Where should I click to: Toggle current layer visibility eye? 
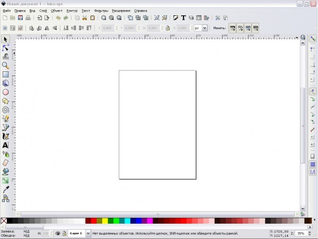click(x=58, y=233)
